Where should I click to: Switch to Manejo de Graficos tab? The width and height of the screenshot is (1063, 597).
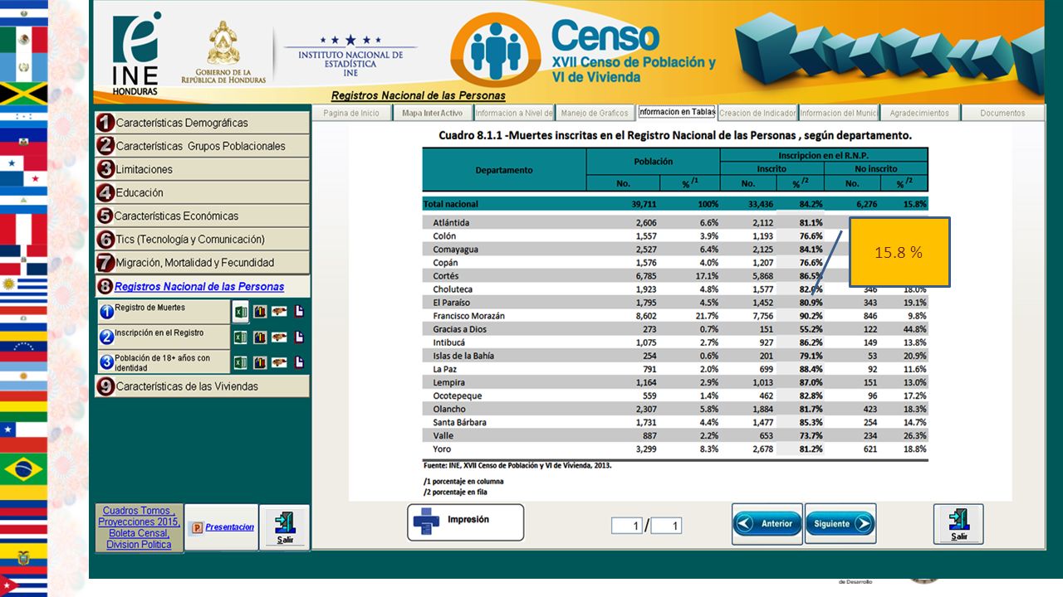click(x=595, y=113)
